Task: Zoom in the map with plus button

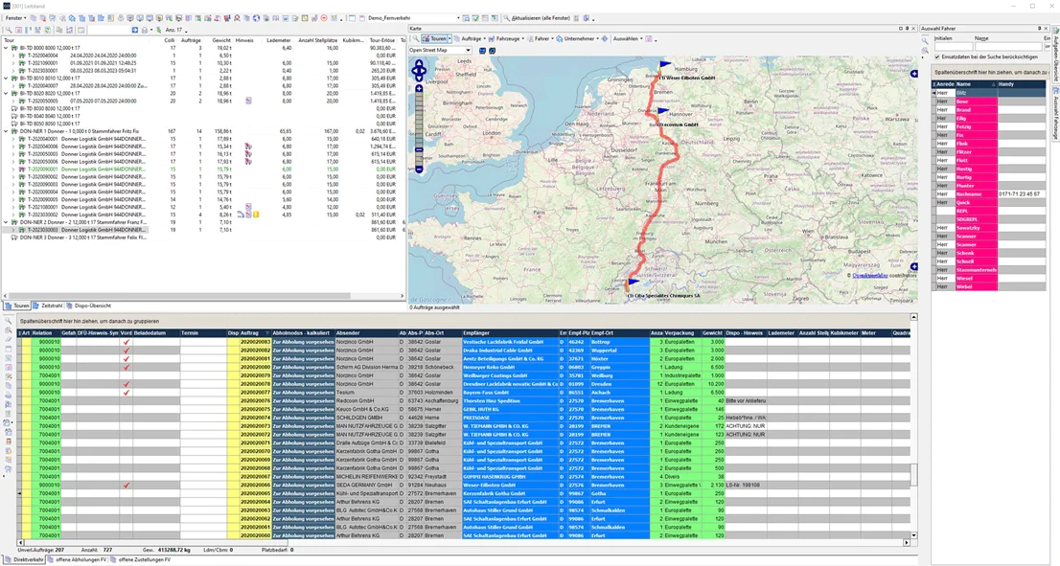Action: [419, 90]
